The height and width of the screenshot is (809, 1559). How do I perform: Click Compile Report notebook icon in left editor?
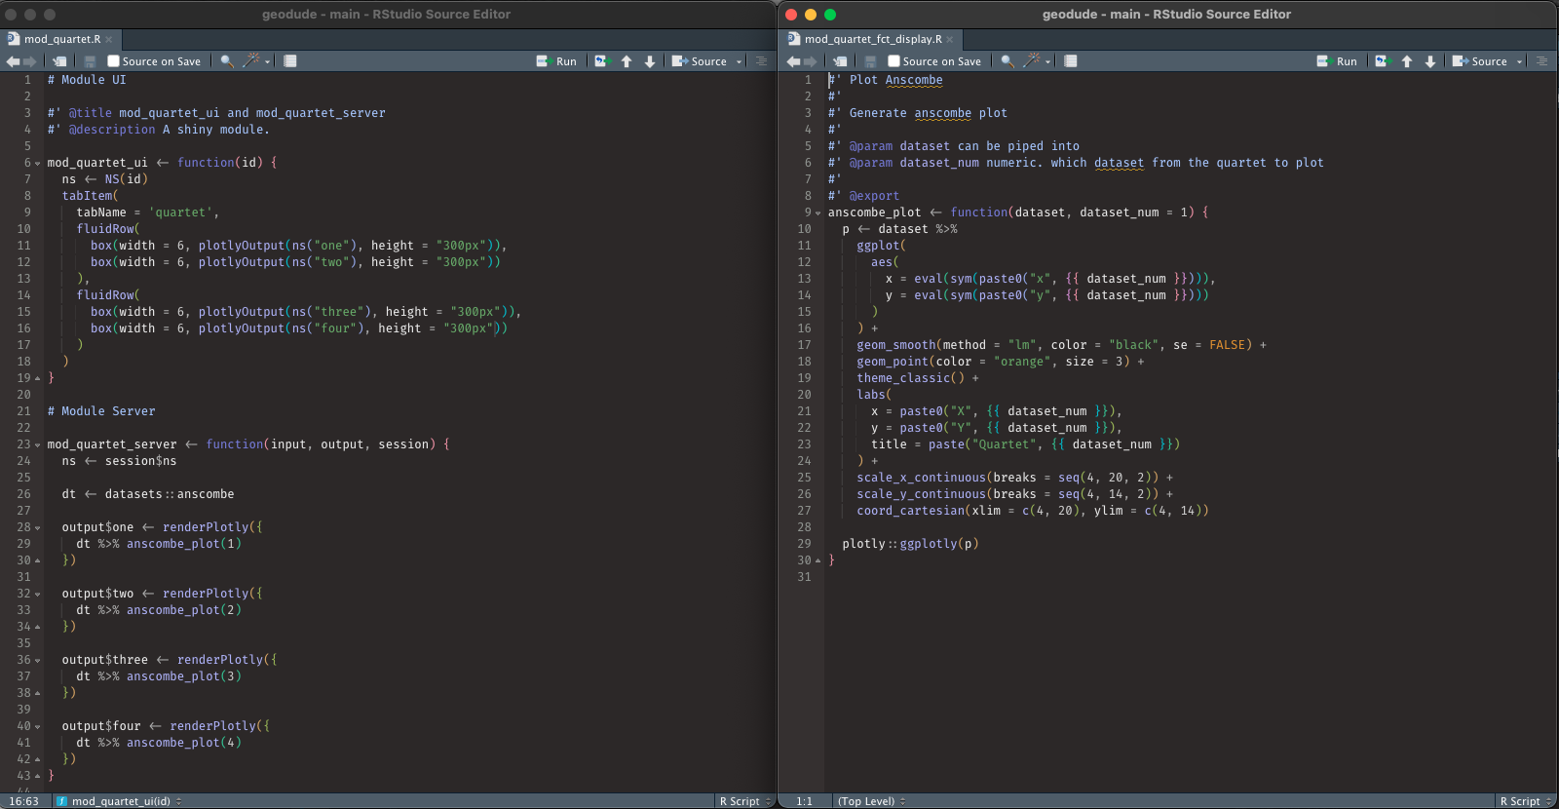tap(289, 61)
